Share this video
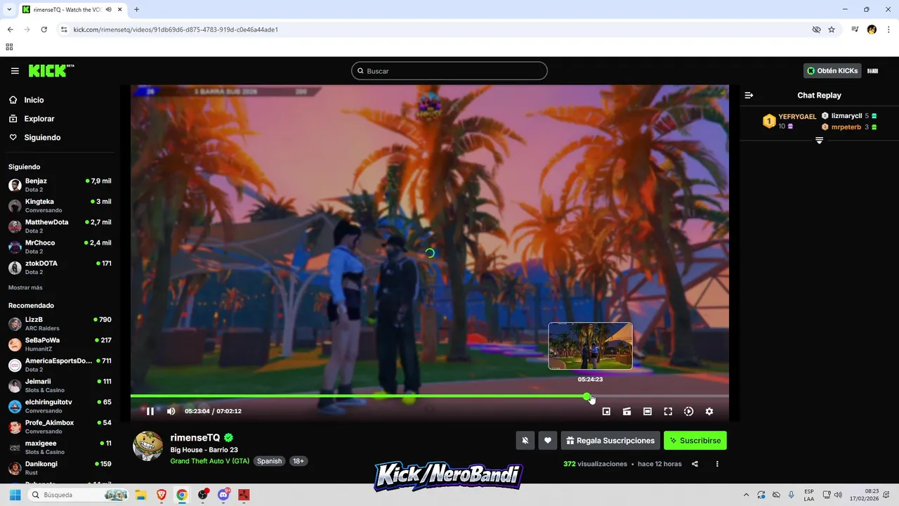Screen dimensions: 899x506 click(695, 464)
